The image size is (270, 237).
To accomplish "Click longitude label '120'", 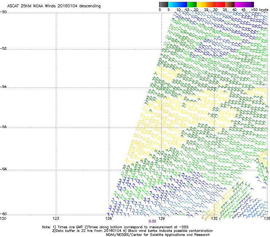I will click(x=3, y=218).
